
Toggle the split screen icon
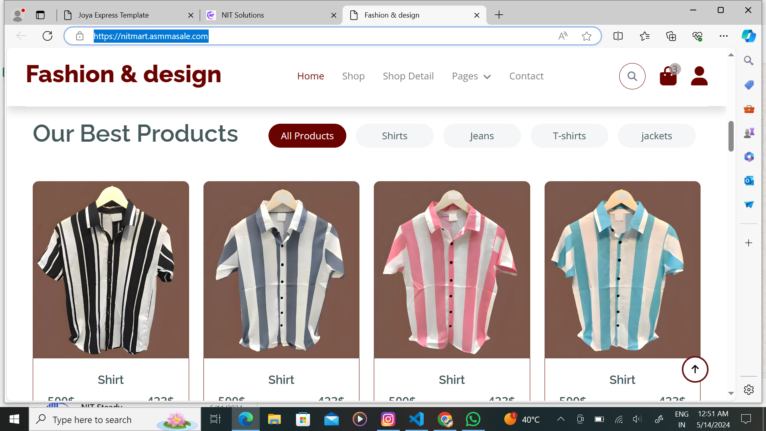[x=618, y=36]
